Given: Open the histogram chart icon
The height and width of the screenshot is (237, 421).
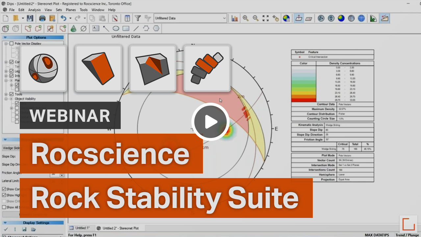Looking at the screenshot, I should [x=235, y=18].
